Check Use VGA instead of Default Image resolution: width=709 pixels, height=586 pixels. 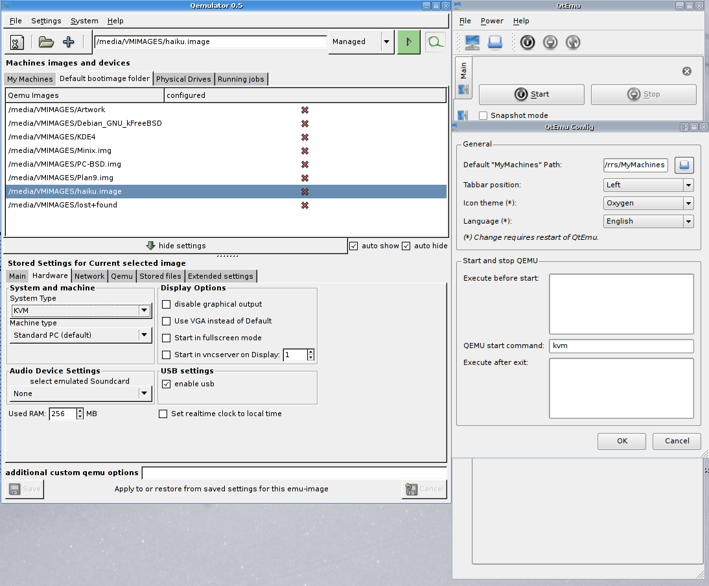pos(167,321)
